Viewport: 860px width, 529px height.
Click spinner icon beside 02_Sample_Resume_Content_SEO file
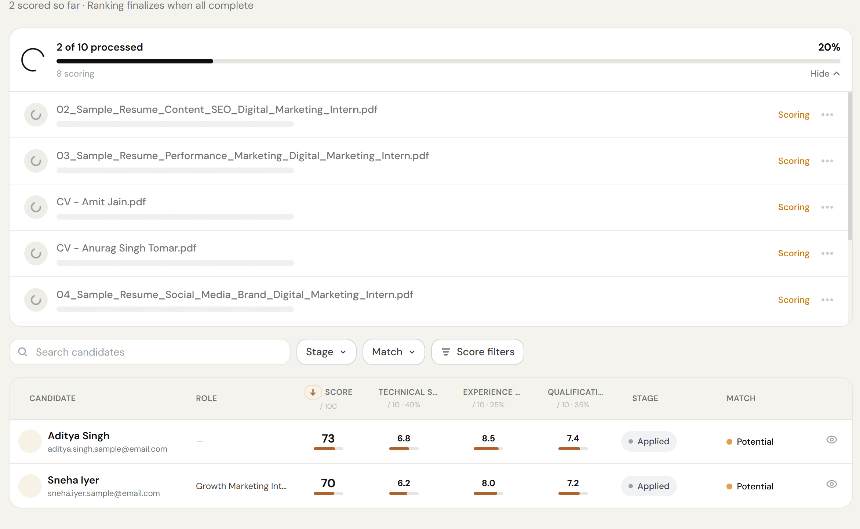click(36, 115)
